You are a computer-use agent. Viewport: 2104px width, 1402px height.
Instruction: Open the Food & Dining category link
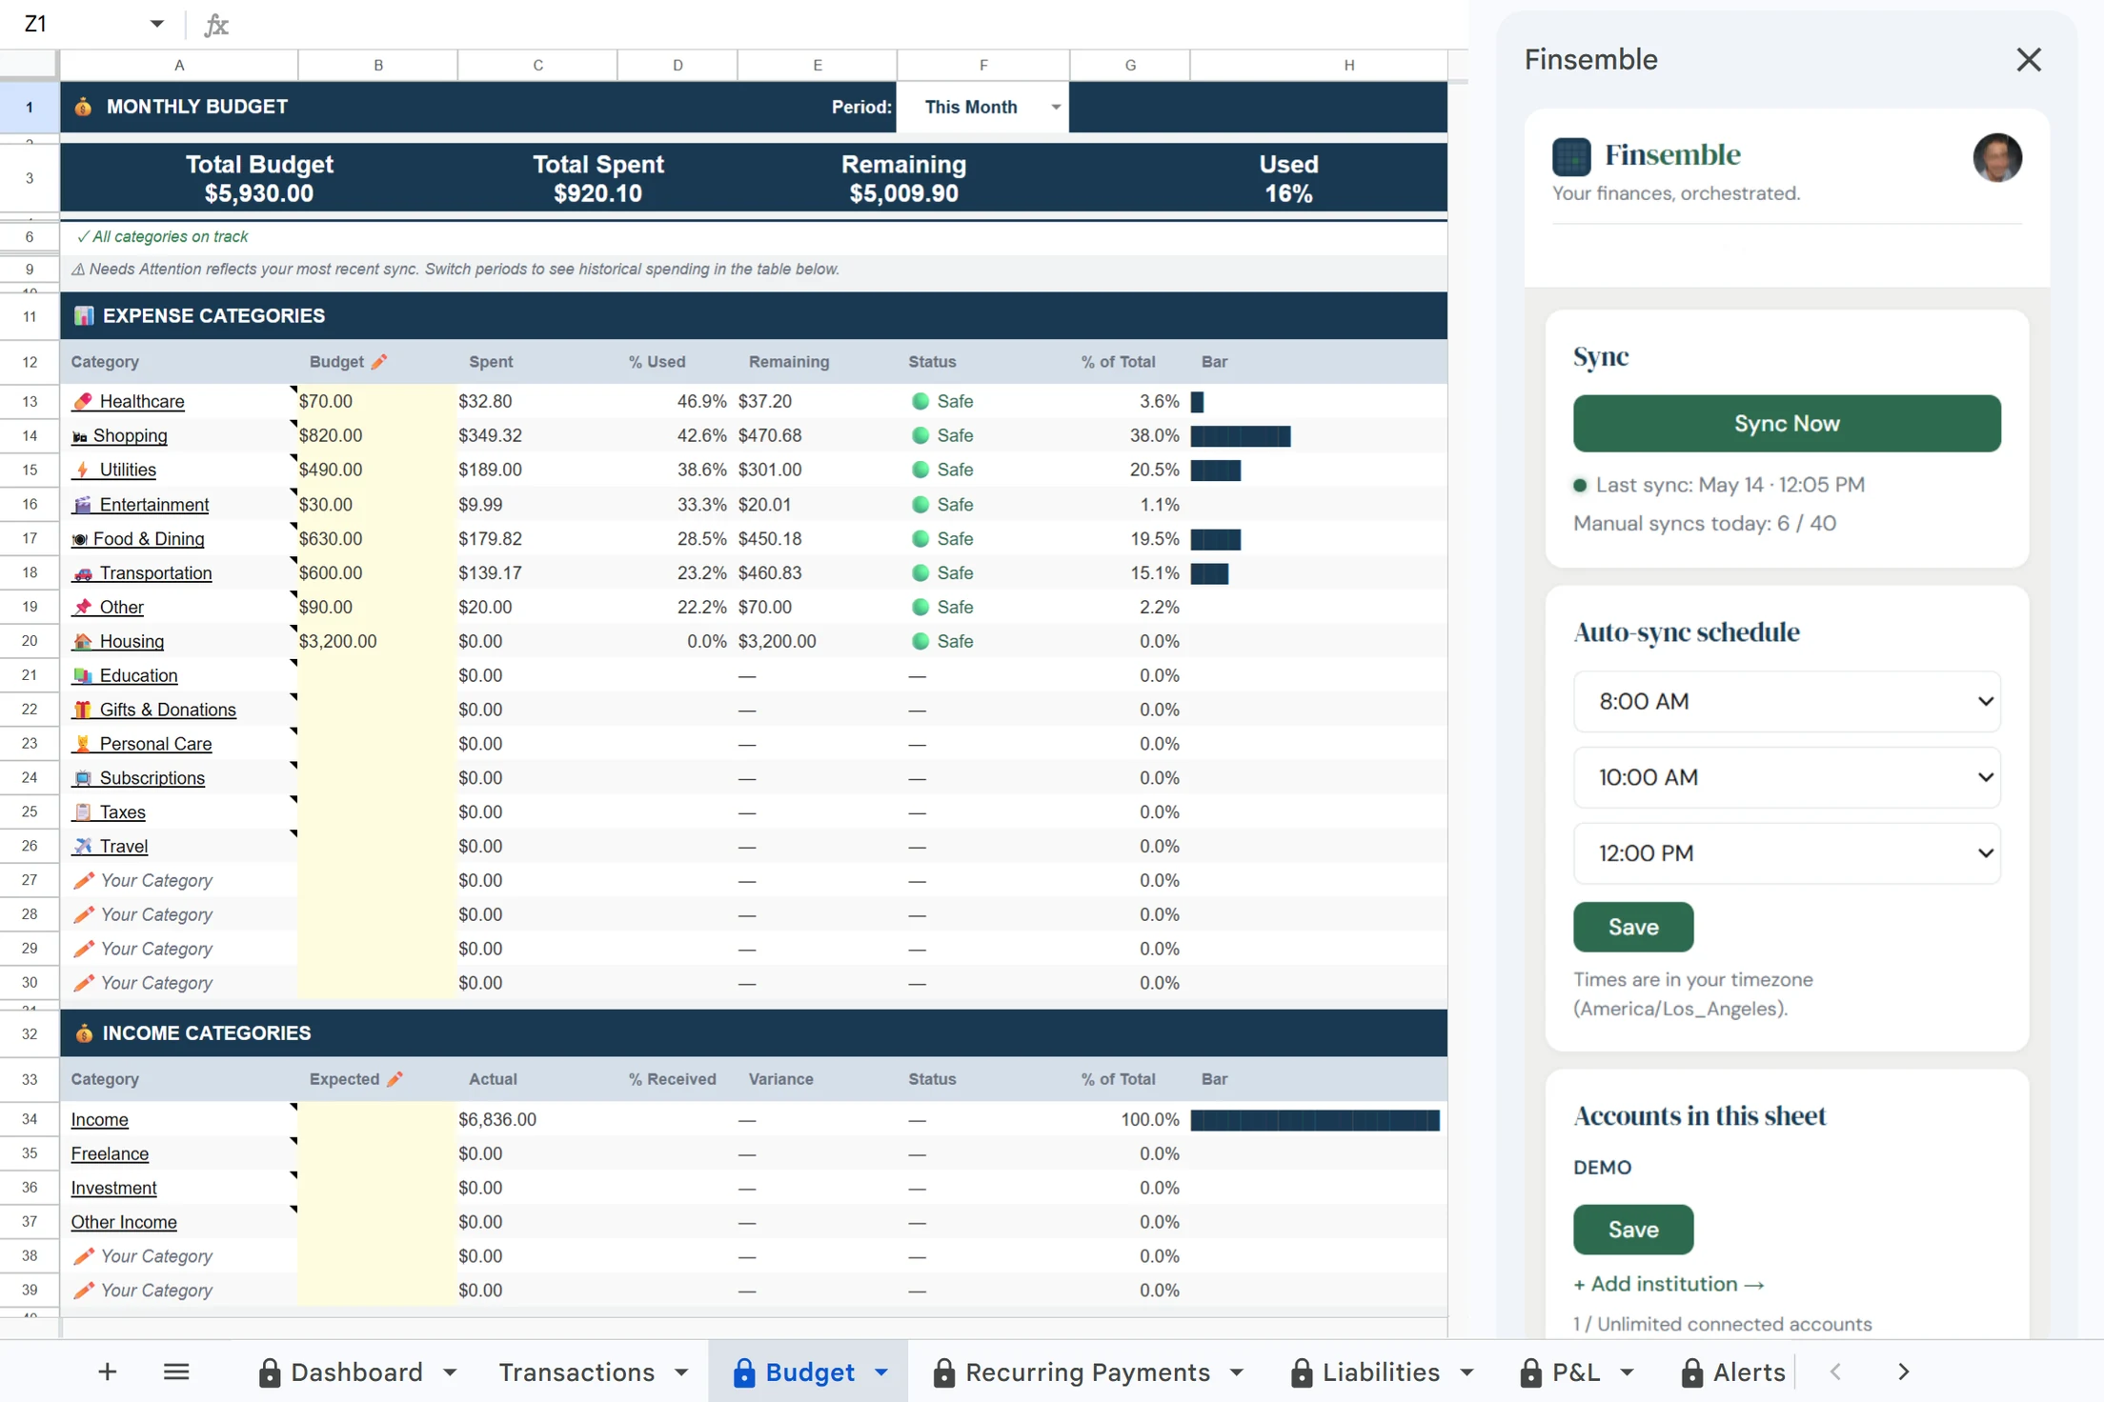click(149, 539)
